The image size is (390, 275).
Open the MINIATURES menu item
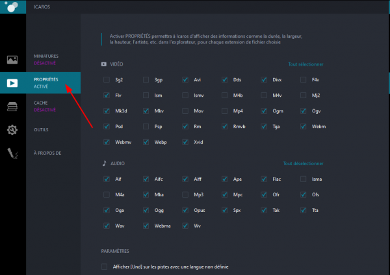point(45,57)
